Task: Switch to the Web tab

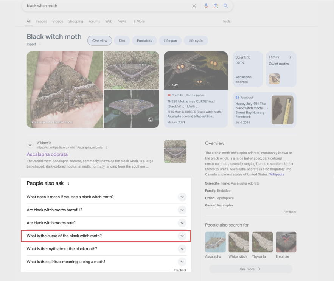Action: (109, 21)
